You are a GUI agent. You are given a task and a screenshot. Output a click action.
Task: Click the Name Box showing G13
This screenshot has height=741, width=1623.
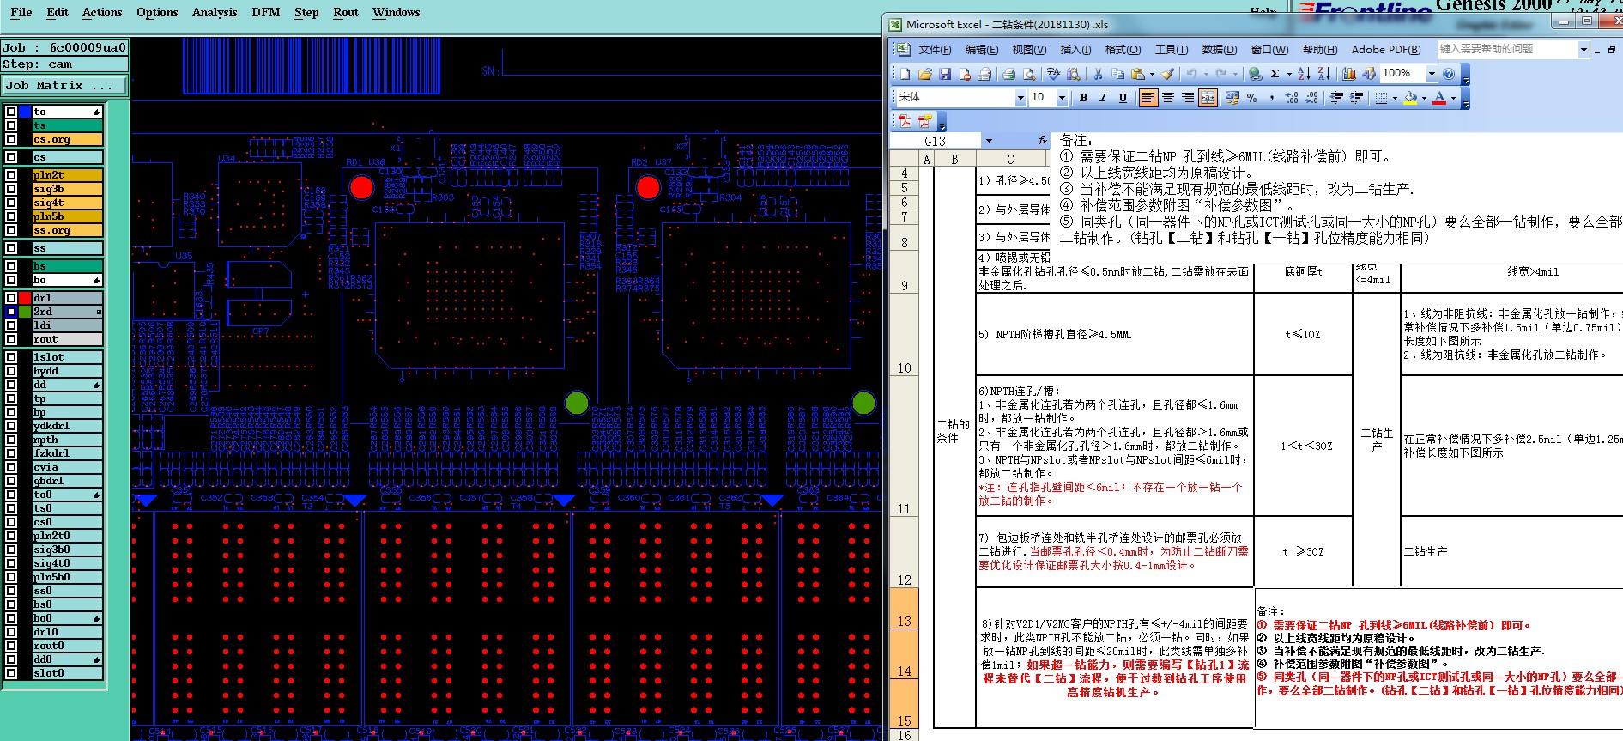click(936, 141)
